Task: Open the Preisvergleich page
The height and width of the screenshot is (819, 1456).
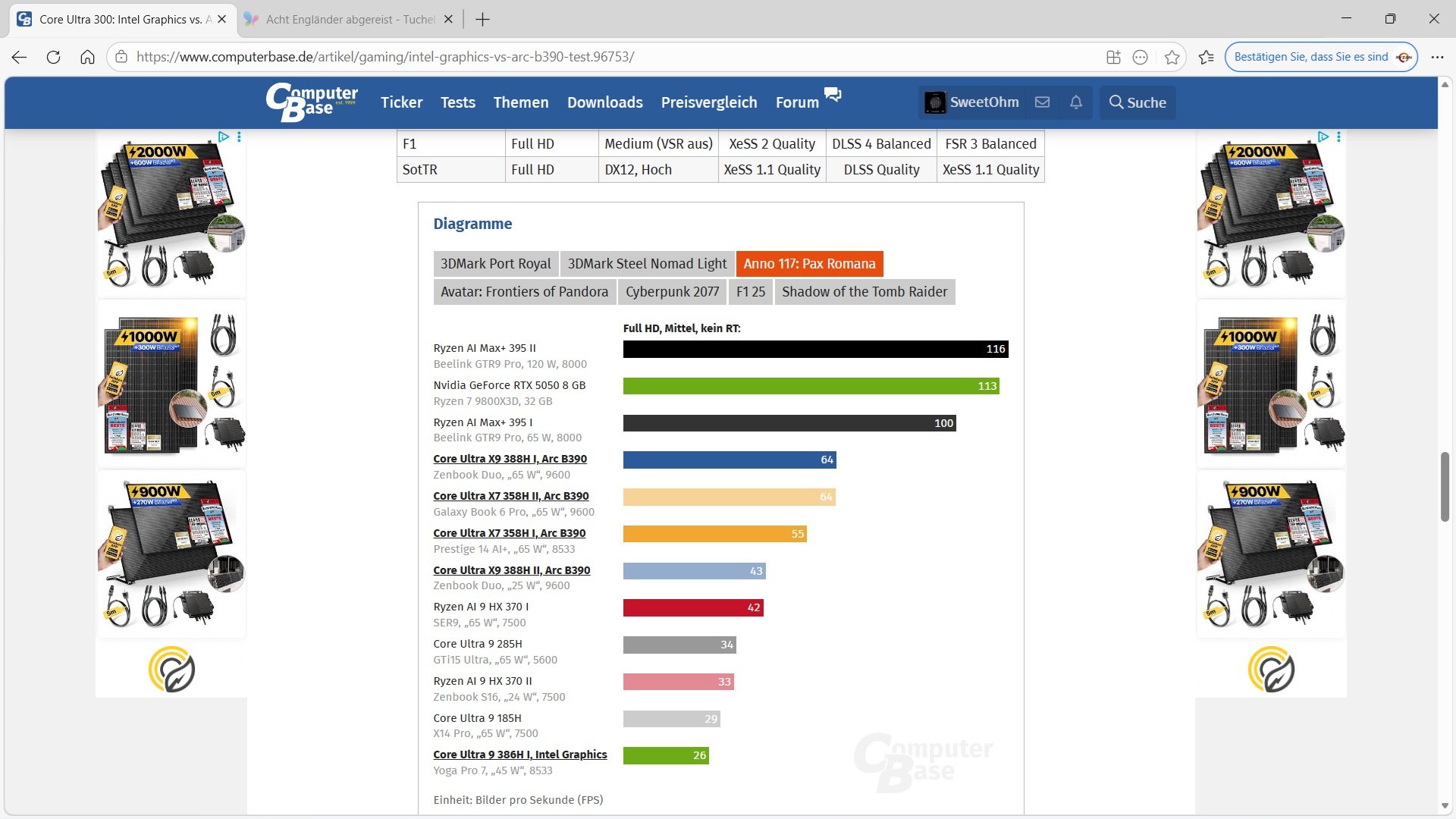Action: coord(709,102)
